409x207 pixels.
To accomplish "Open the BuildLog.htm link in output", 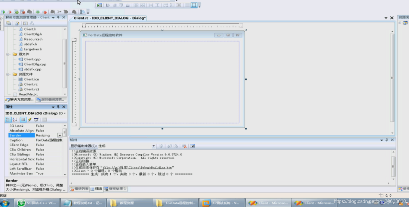I will click(137, 167).
